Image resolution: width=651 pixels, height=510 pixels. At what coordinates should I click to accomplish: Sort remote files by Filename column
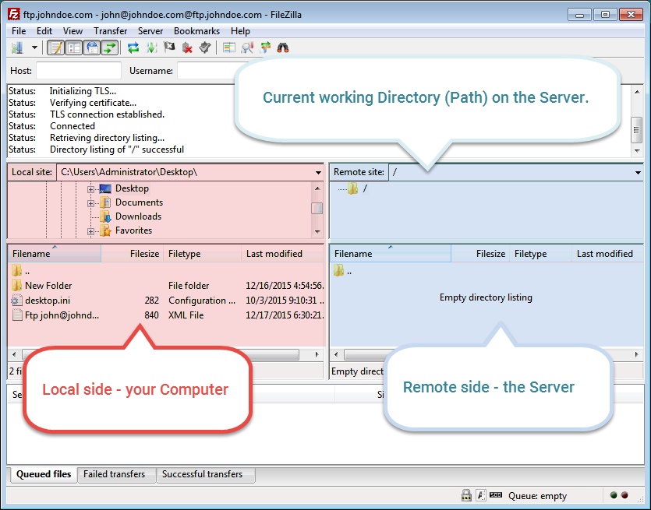tap(391, 254)
